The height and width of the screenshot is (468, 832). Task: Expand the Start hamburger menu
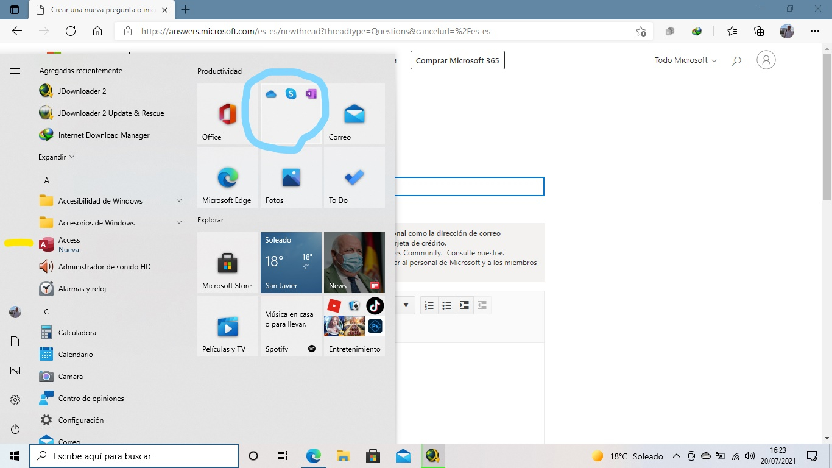pos(15,71)
